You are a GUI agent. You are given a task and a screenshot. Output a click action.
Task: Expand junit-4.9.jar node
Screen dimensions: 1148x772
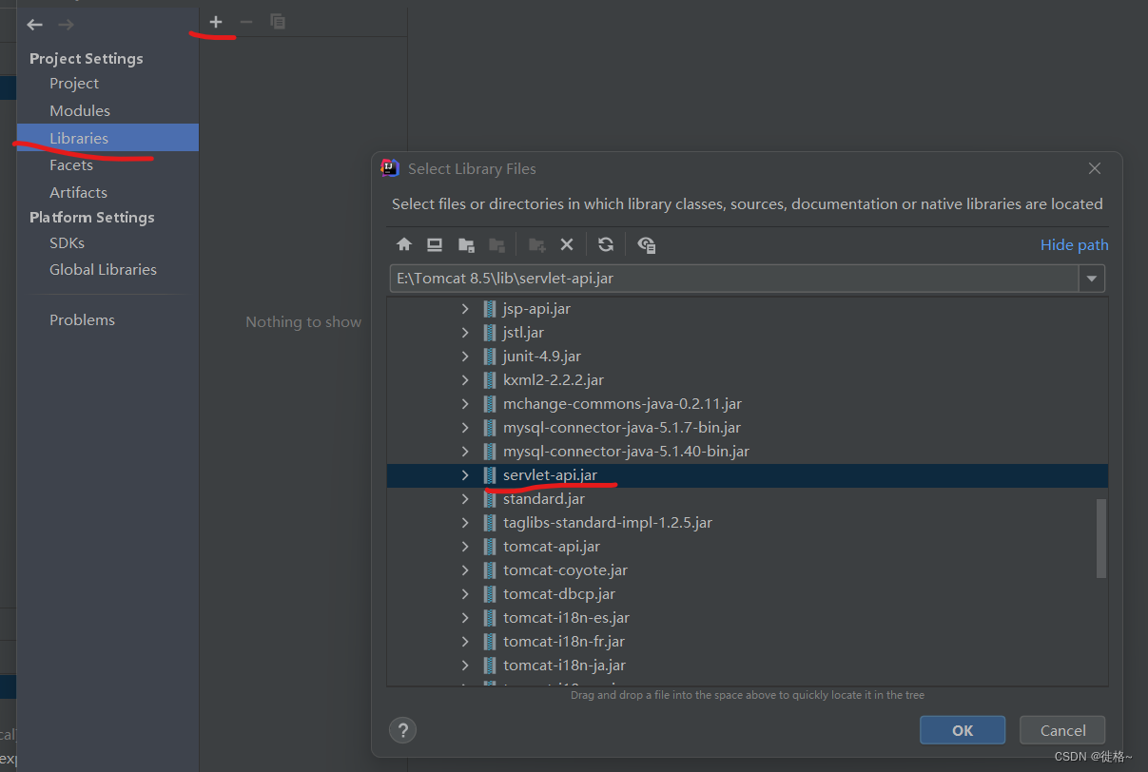pyautogui.click(x=465, y=356)
